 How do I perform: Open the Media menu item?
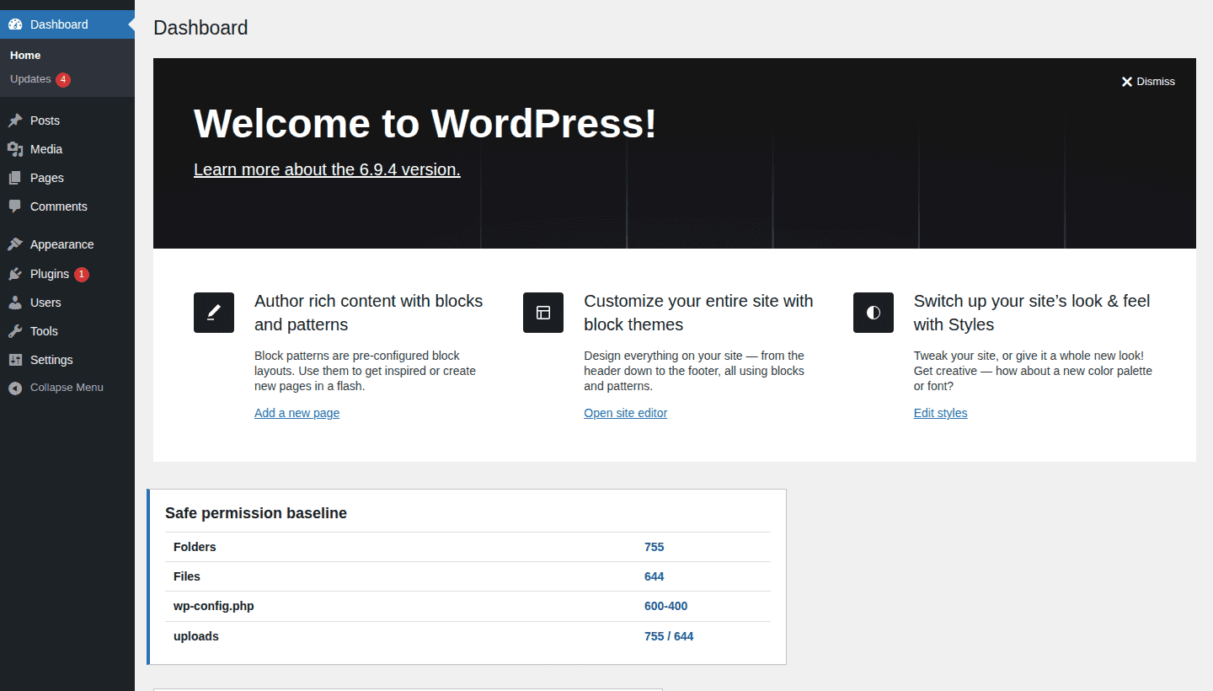[x=67, y=149]
